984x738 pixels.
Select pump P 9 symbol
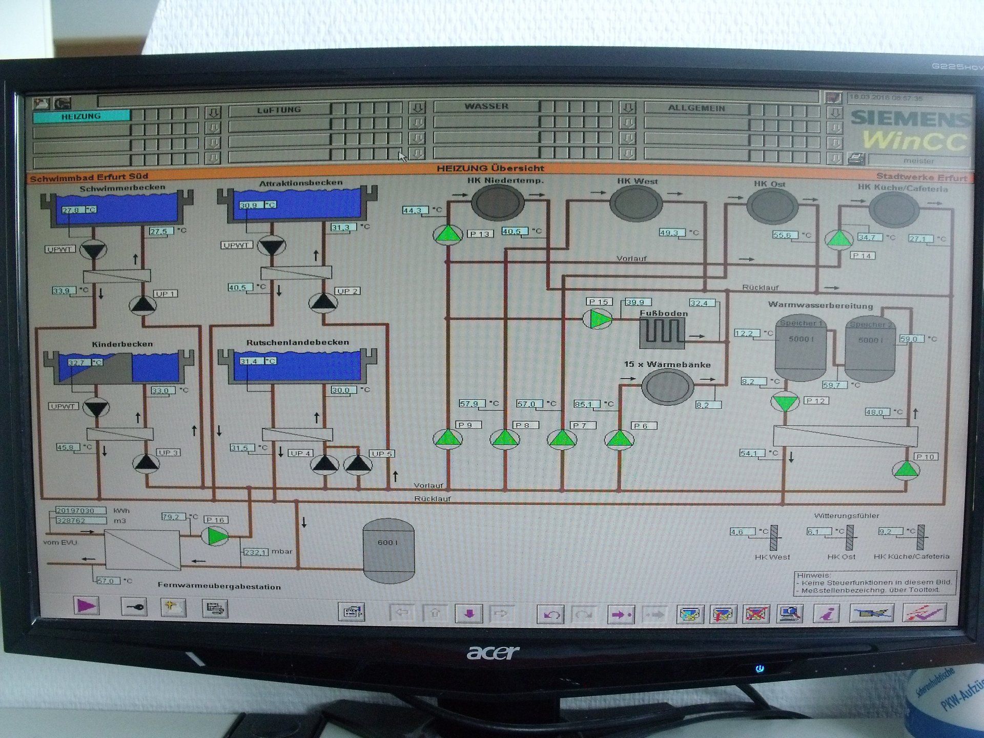pyautogui.click(x=448, y=439)
